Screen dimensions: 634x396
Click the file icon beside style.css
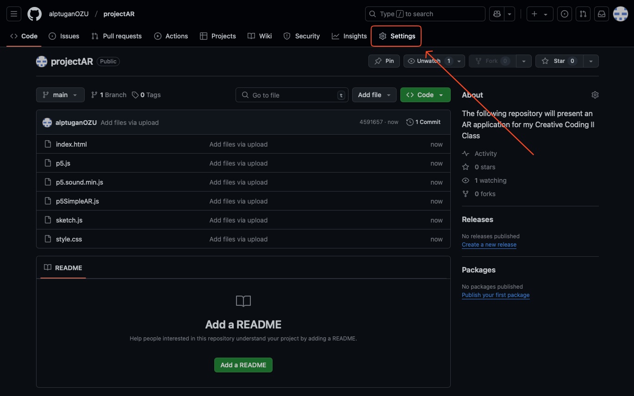click(47, 239)
